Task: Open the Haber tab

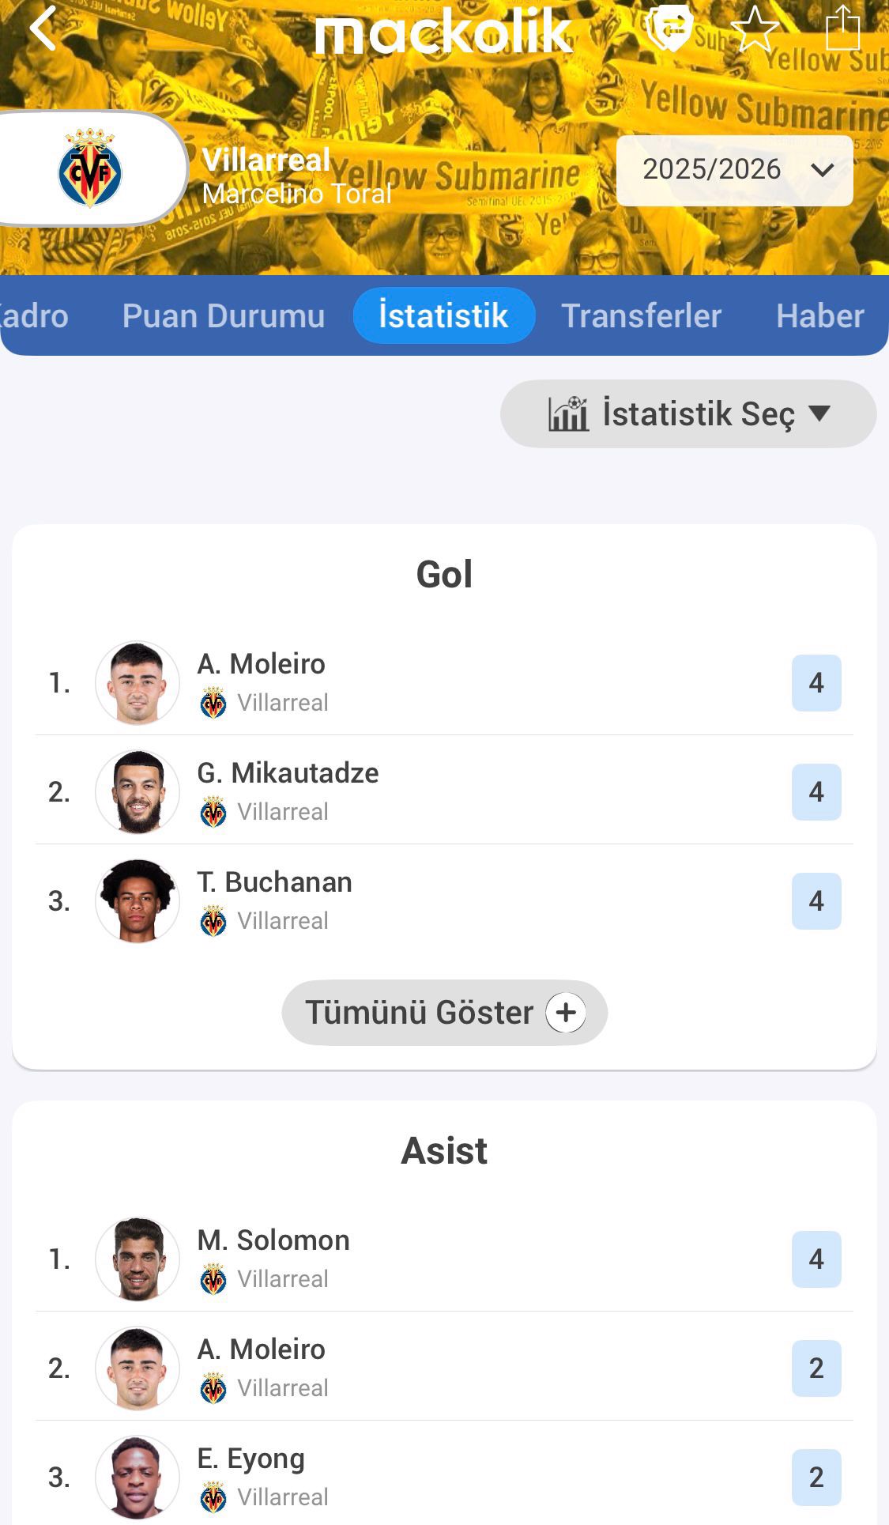Action: click(819, 316)
